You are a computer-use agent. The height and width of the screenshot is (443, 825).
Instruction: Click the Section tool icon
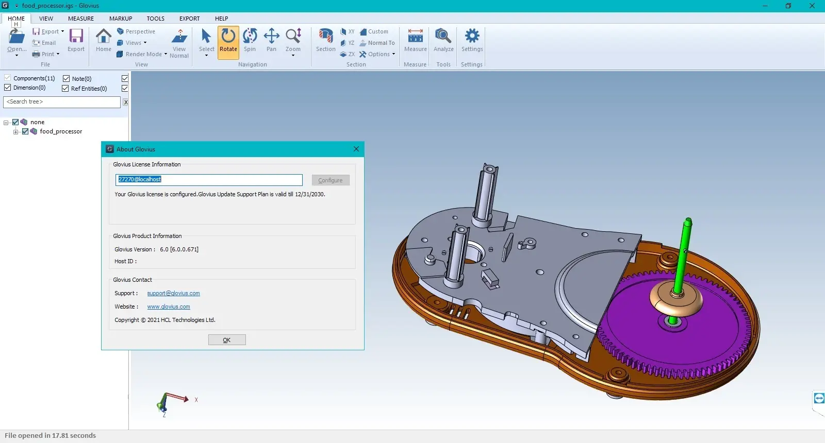[x=325, y=36]
